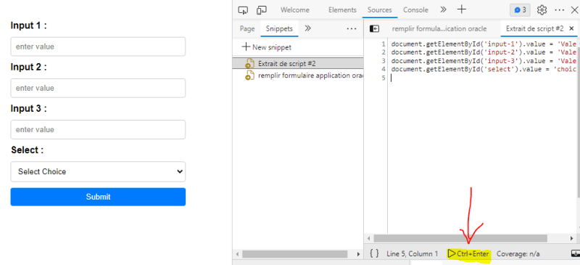Focus the Input 1 text field
Image resolution: width=580 pixels, height=265 pixels.
click(x=98, y=46)
